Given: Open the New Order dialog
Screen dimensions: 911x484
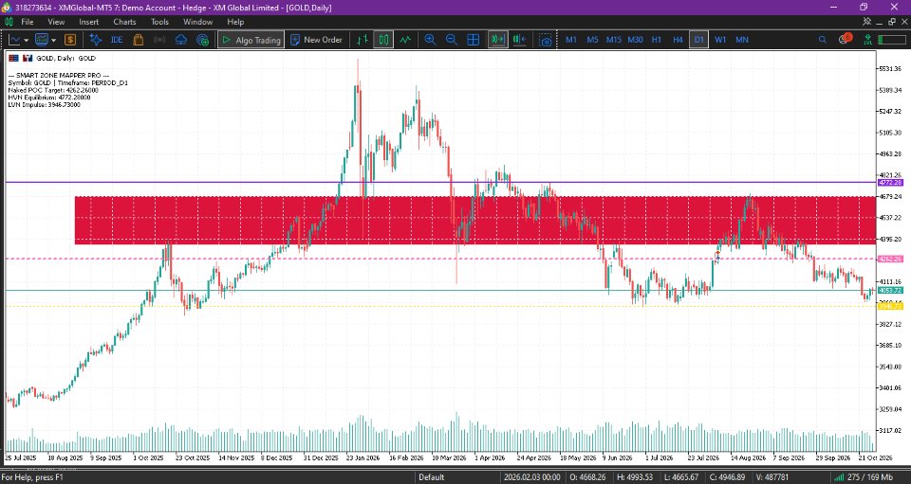Looking at the screenshot, I should tap(316, 40).
